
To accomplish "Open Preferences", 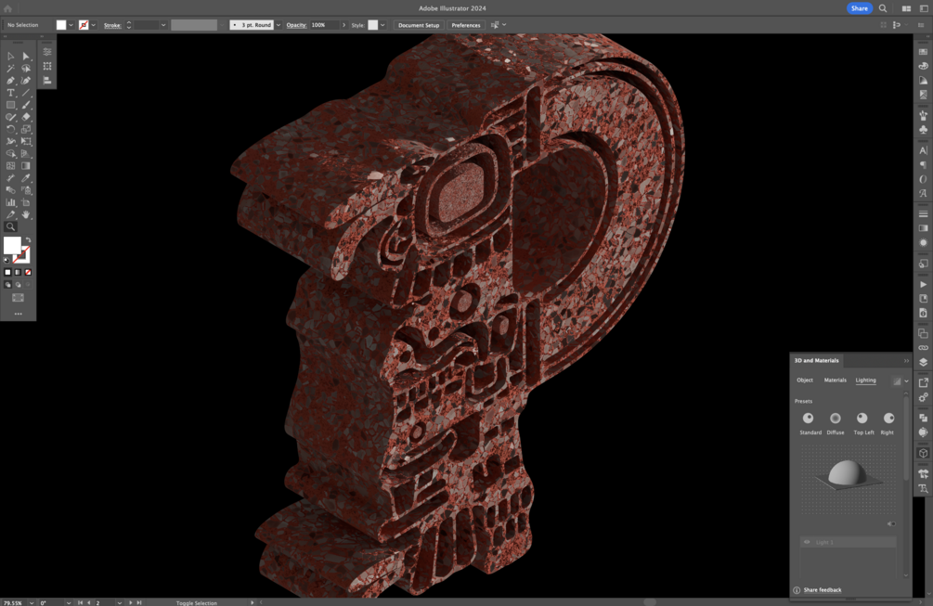I will [465, 25].
